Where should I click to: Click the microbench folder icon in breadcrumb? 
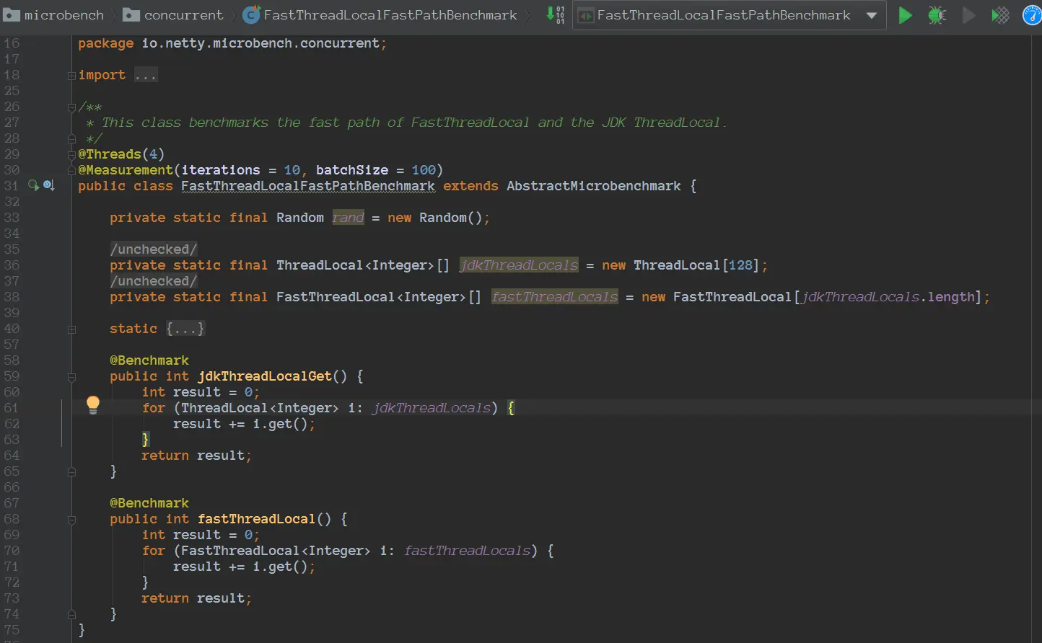click(x=12, y=14)
